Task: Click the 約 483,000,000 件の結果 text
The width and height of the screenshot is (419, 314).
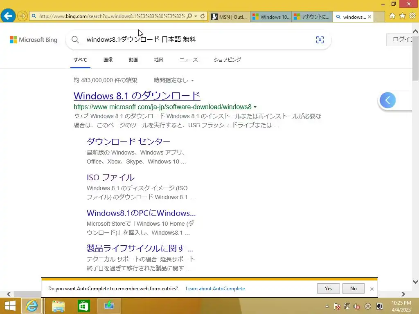Action: (x=106, y=80)
